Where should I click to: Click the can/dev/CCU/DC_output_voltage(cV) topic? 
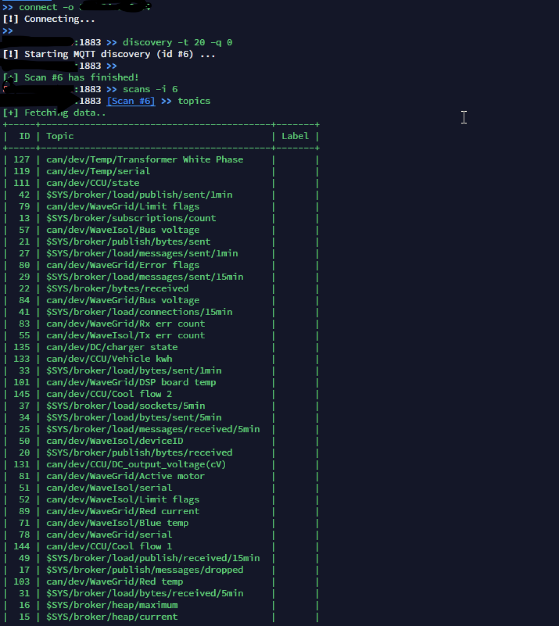point(136,465)
